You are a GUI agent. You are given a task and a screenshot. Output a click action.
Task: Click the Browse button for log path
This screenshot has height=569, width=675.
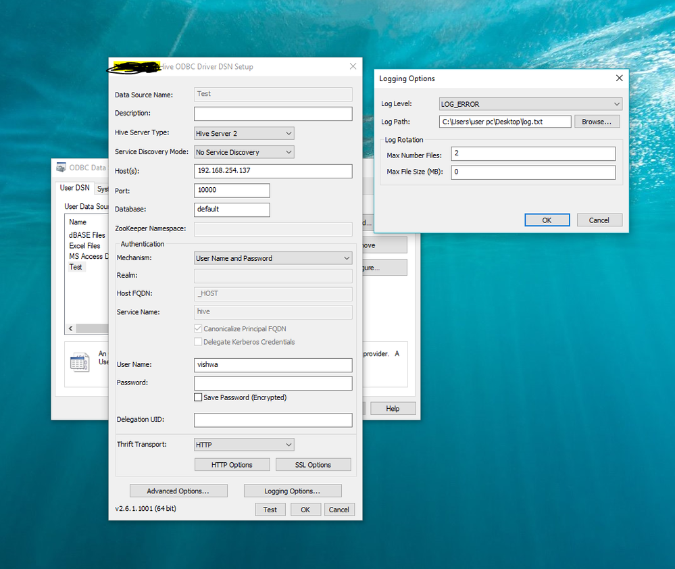[597, 122]
